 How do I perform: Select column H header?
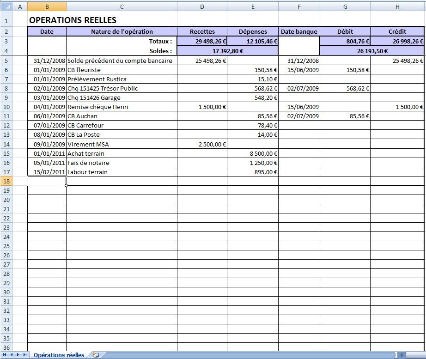(397, 6)
